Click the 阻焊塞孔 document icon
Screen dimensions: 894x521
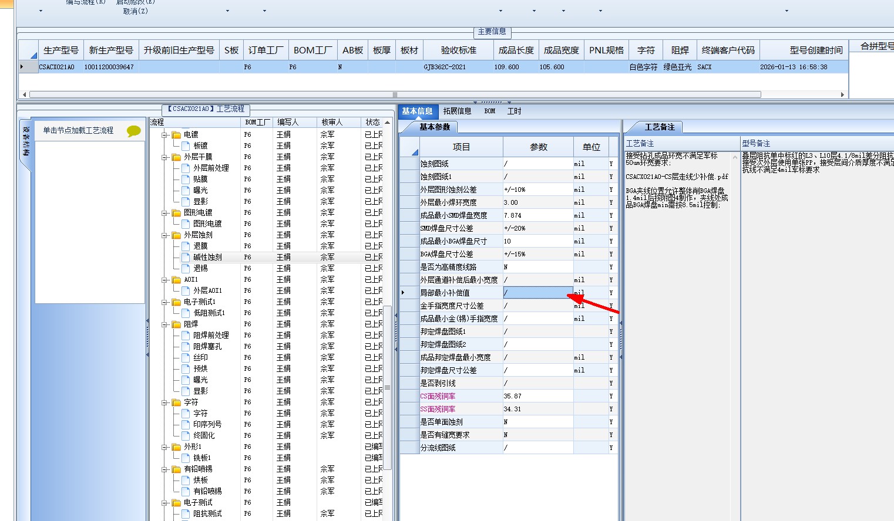pyautogui.click(x=186, y=346)
